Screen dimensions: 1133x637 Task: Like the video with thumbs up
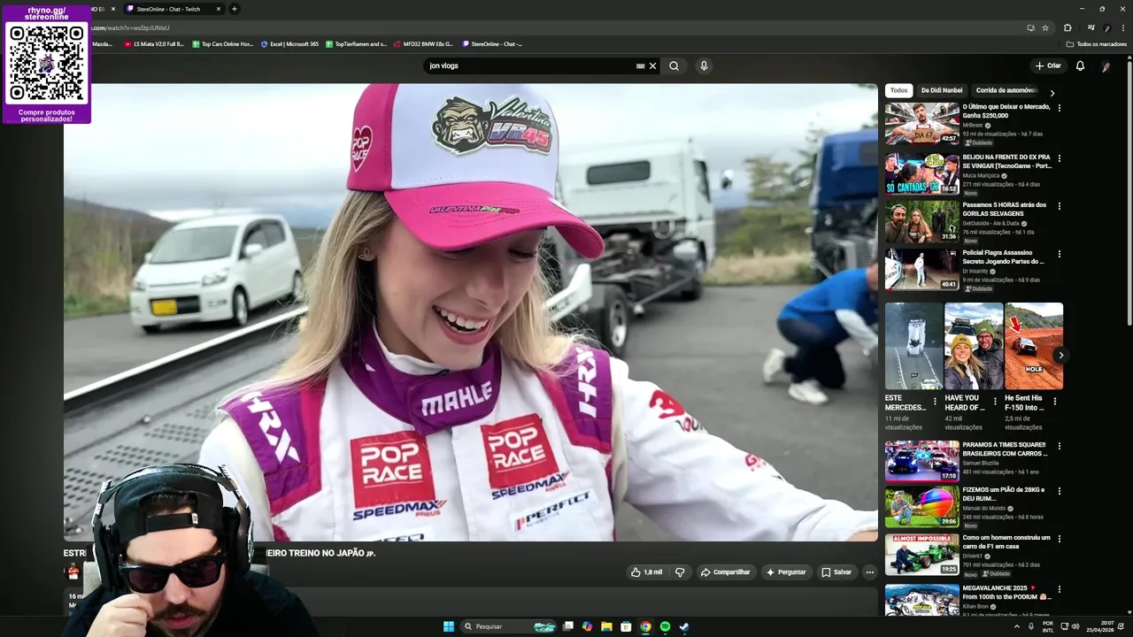(646, 572)
